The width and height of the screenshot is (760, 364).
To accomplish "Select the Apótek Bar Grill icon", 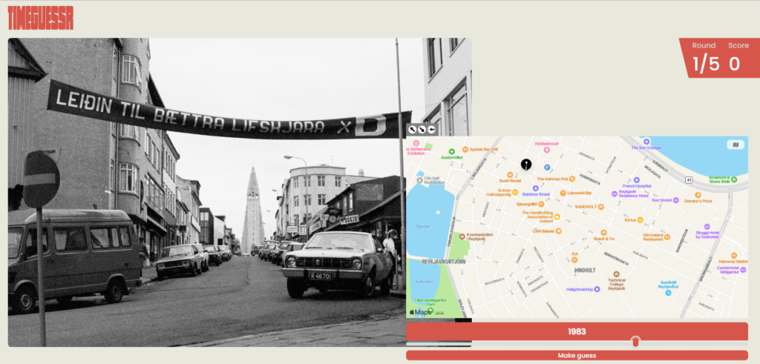I will pyautogui.click(x=465, y=150).
